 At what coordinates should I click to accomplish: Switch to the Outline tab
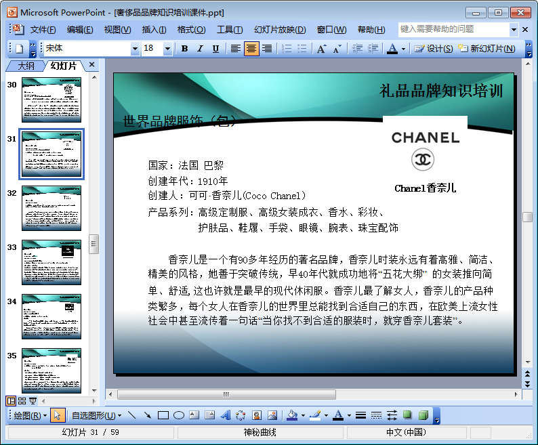tap(26, 66)
